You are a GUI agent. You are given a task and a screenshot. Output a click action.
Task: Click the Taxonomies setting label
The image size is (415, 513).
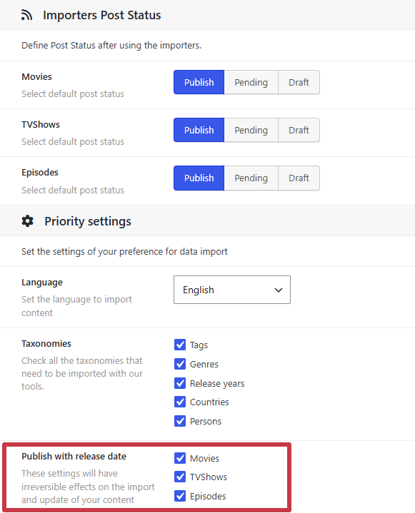(46, 343)
